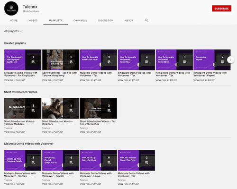View full playlist for Webinars intro

coord(53,132)
